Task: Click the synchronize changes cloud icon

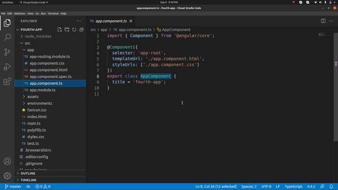Action: pyautogui.click(x=28, y=186)
